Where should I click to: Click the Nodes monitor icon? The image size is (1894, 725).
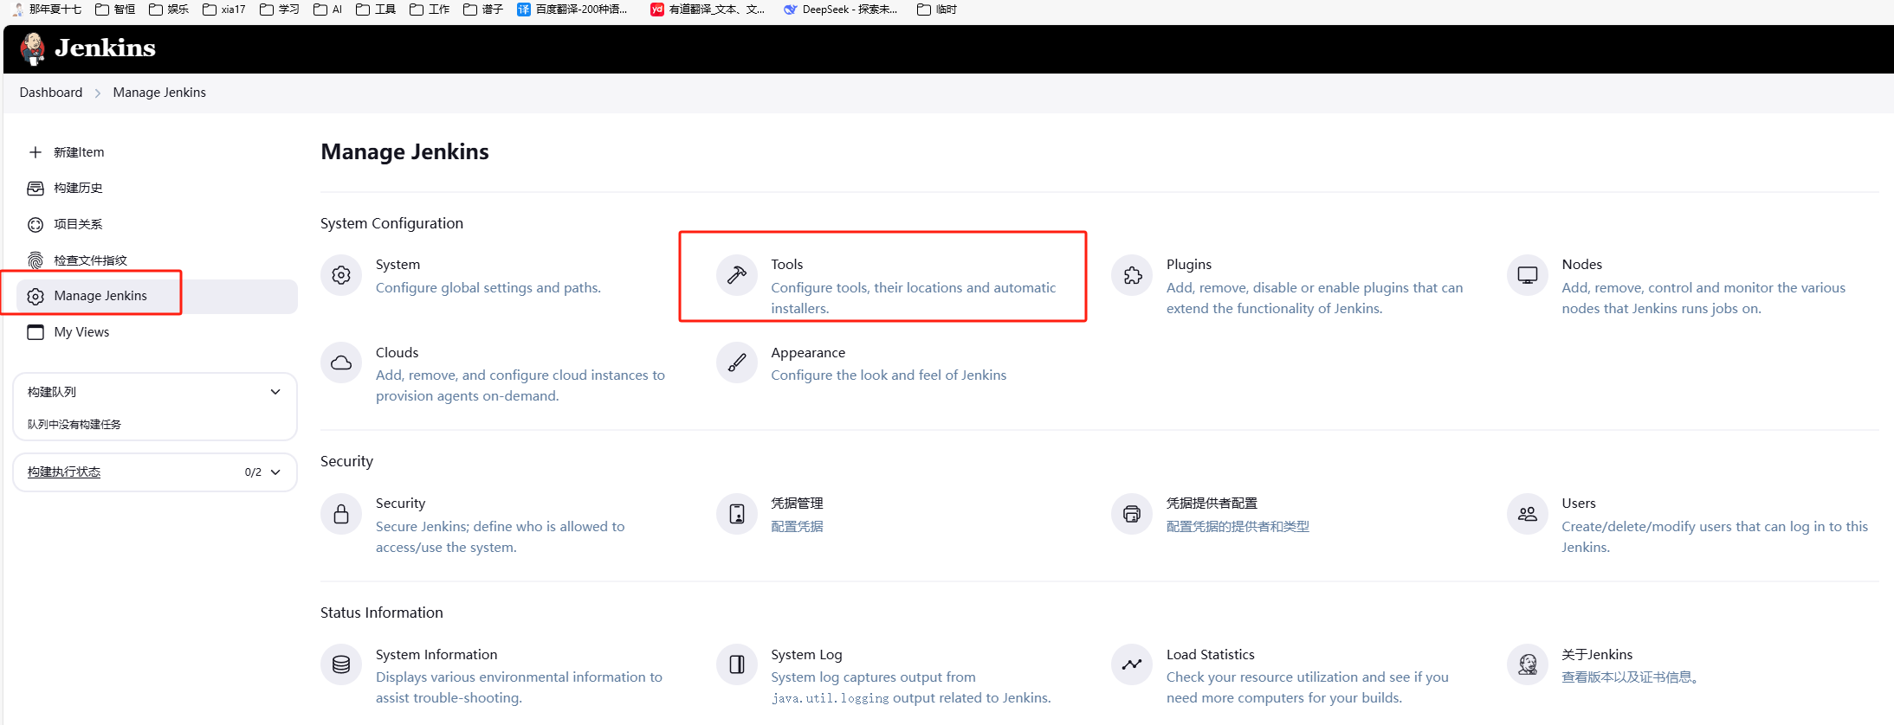(1528, 275)
